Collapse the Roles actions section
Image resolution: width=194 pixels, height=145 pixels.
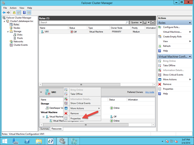coord(189,23)
